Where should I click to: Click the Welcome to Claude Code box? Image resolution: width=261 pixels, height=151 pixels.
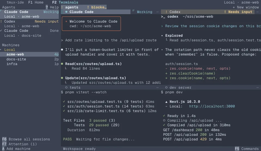tap(91, 24)
